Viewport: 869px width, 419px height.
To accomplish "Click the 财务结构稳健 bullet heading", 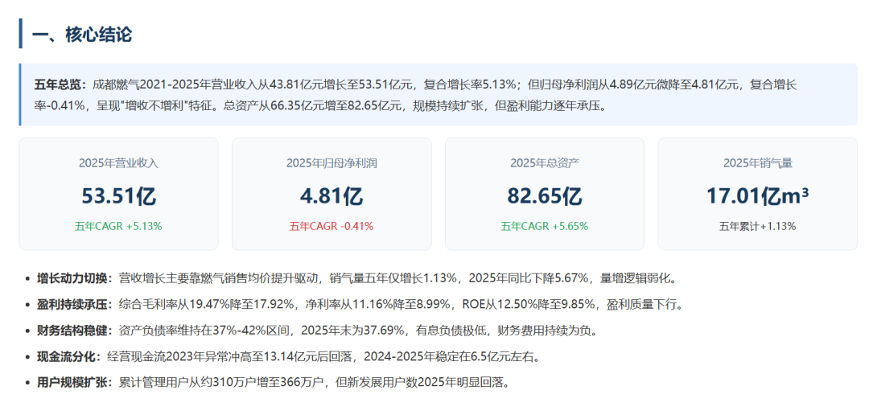I will [x=72, y=331].
